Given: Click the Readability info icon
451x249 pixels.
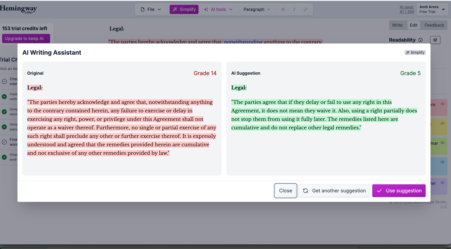Looking at the screenshot, I should click(x=421, y=40).
